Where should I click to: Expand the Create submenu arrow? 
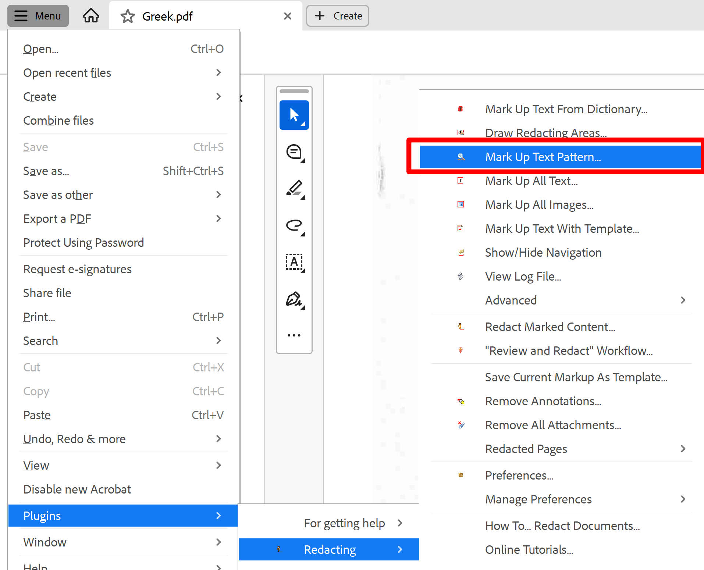(x=218, y=96)
